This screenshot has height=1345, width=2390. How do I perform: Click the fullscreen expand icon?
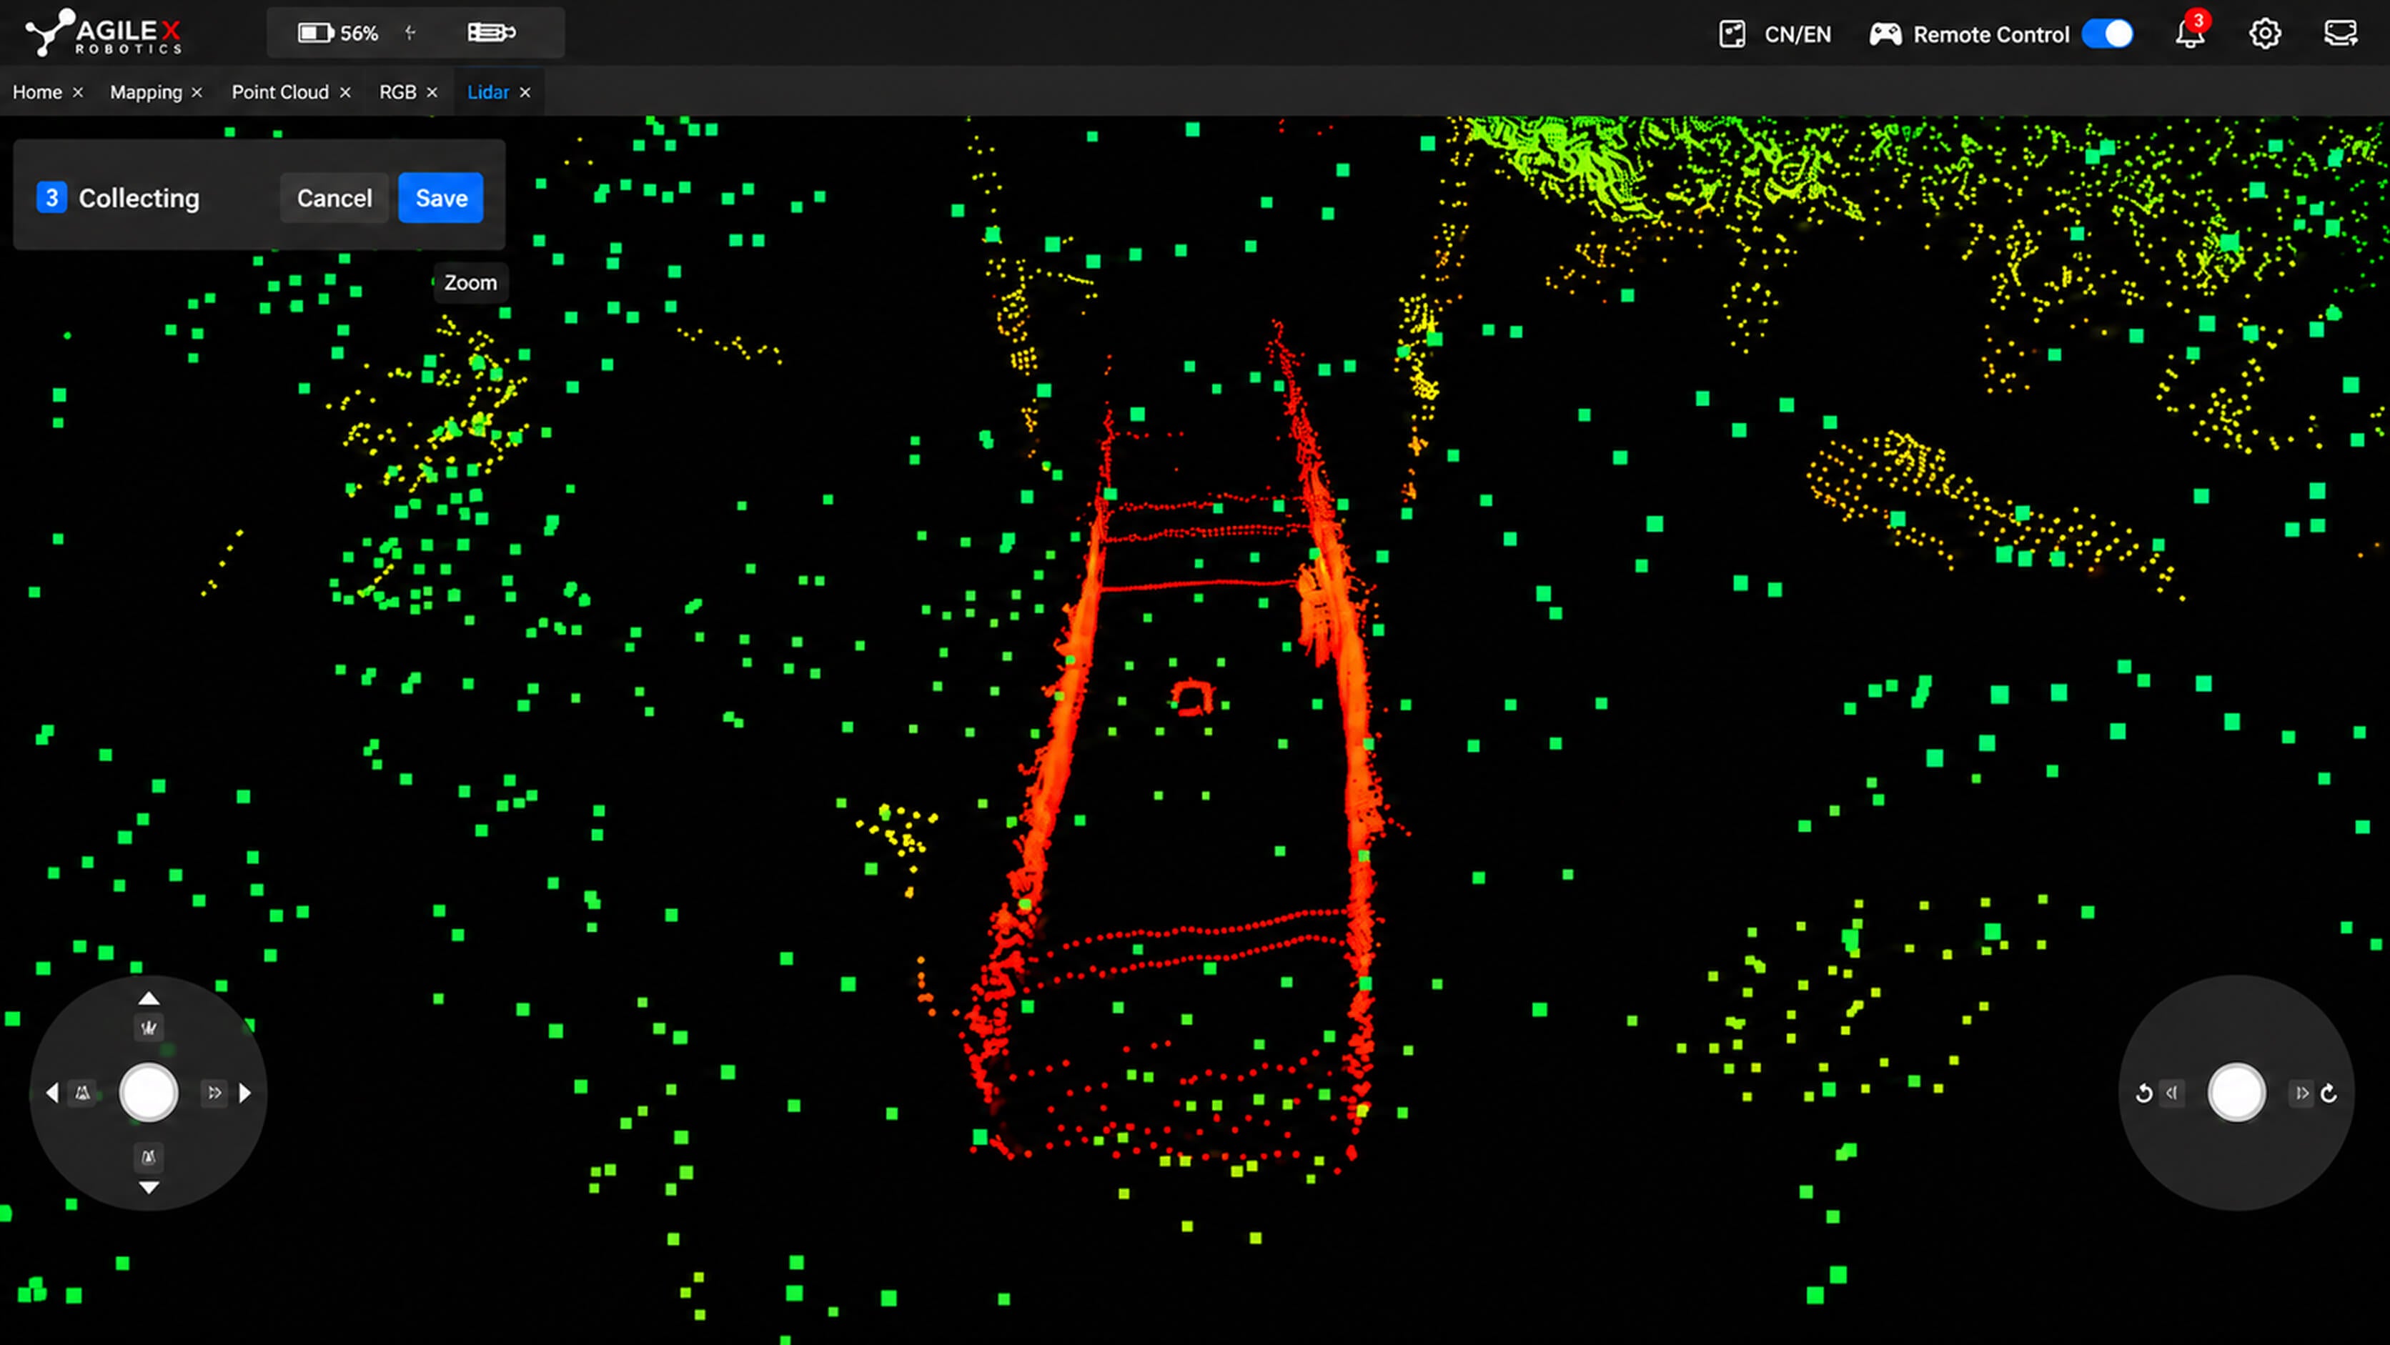1731,34
